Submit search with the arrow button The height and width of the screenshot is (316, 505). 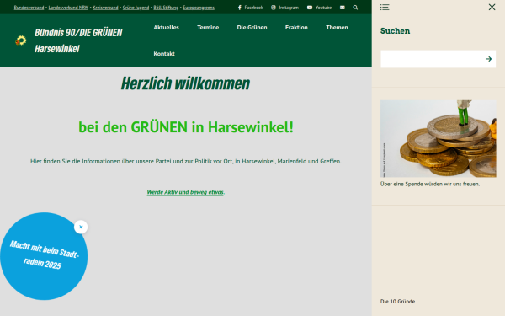point(488,59)
